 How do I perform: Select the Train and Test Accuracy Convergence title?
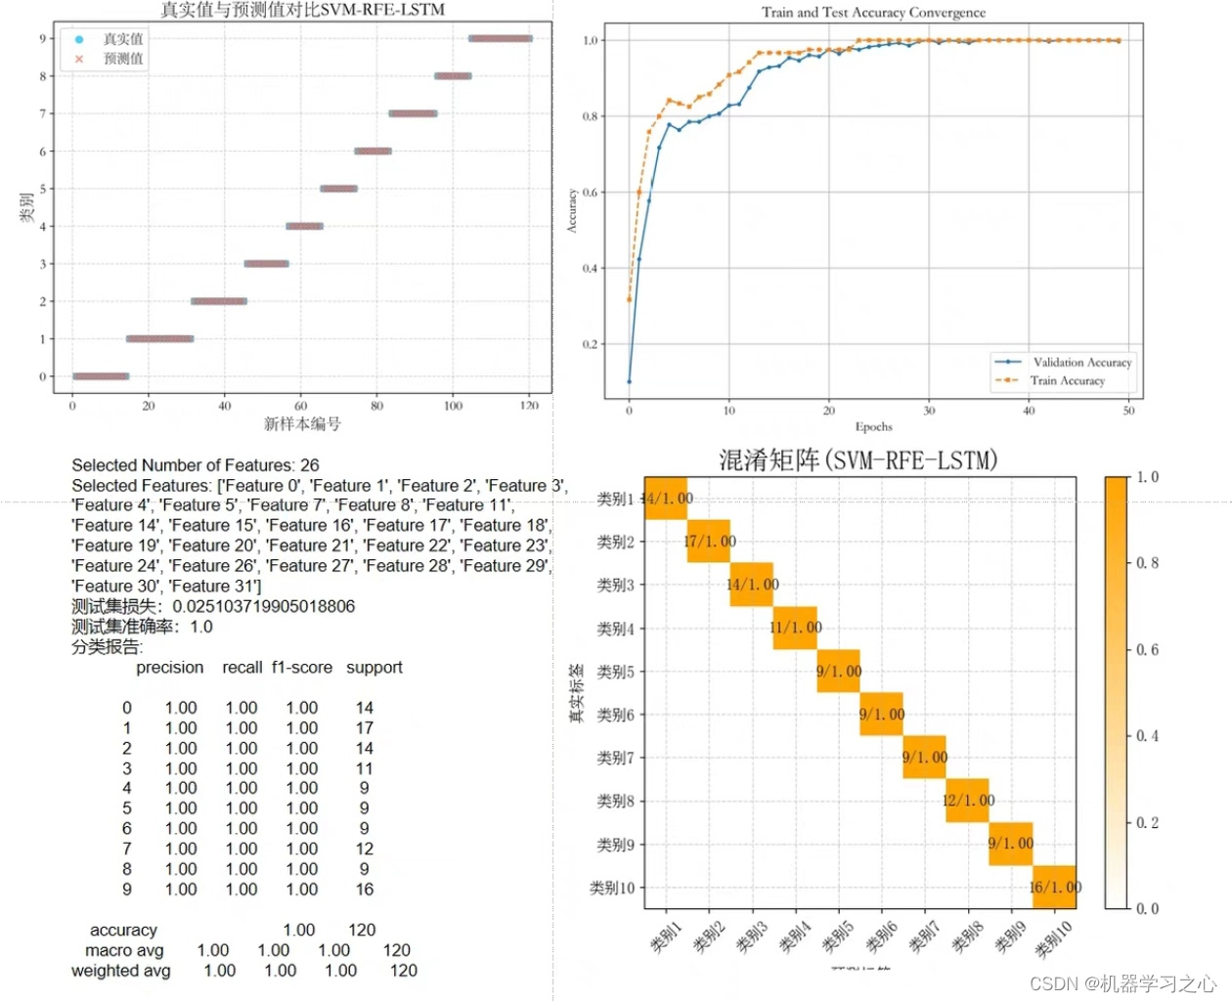873,13
